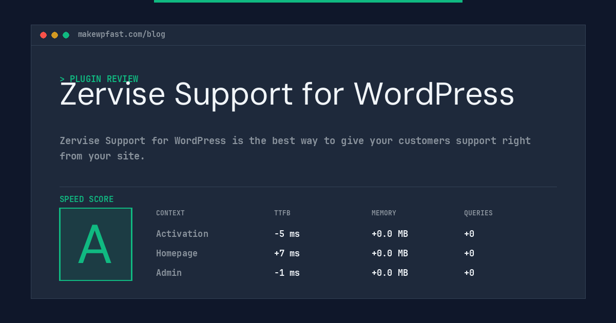Click the QUERIES column header
Viewport: 616px width, 323px height.
(x=478, y=213)
